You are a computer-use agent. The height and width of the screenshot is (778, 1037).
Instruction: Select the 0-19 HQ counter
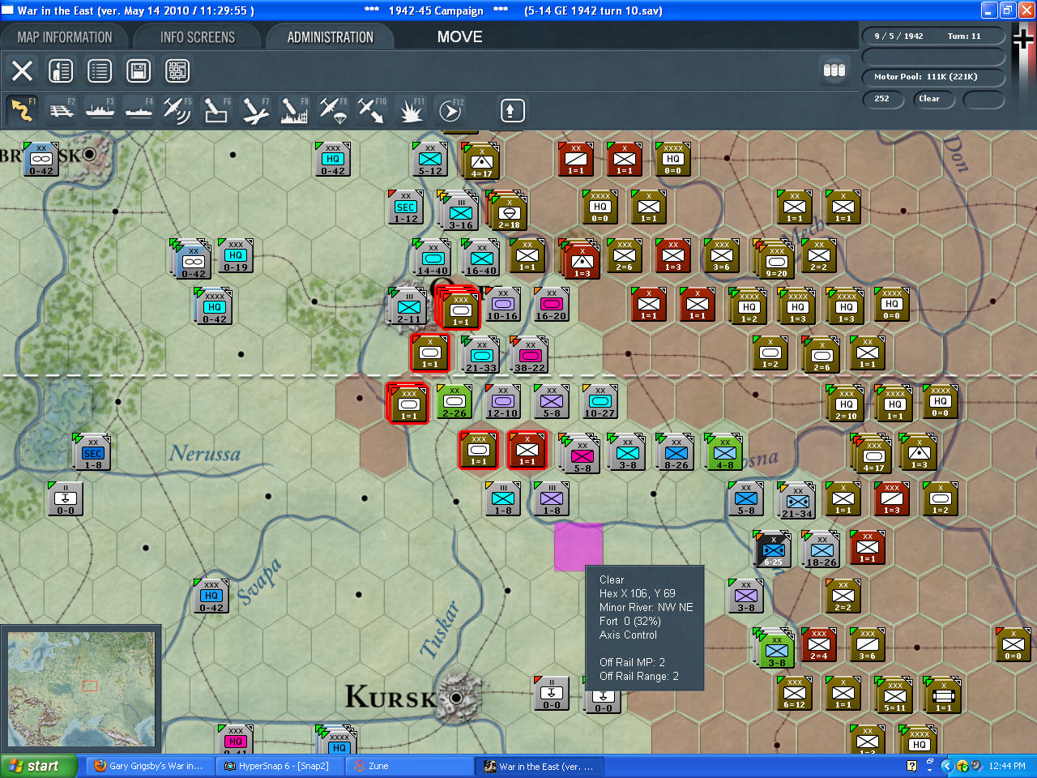pos(235,256)
